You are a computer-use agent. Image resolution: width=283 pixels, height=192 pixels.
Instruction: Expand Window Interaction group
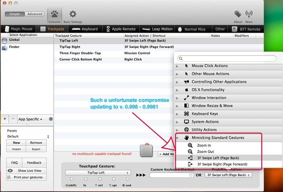177,98
